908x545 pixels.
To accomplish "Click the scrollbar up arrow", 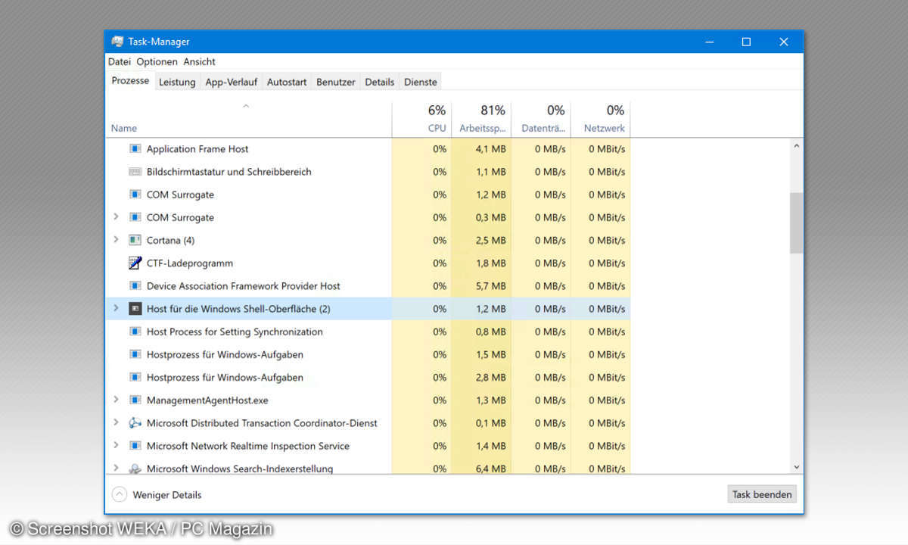I will pyautogui.click(x=796, y=145).
